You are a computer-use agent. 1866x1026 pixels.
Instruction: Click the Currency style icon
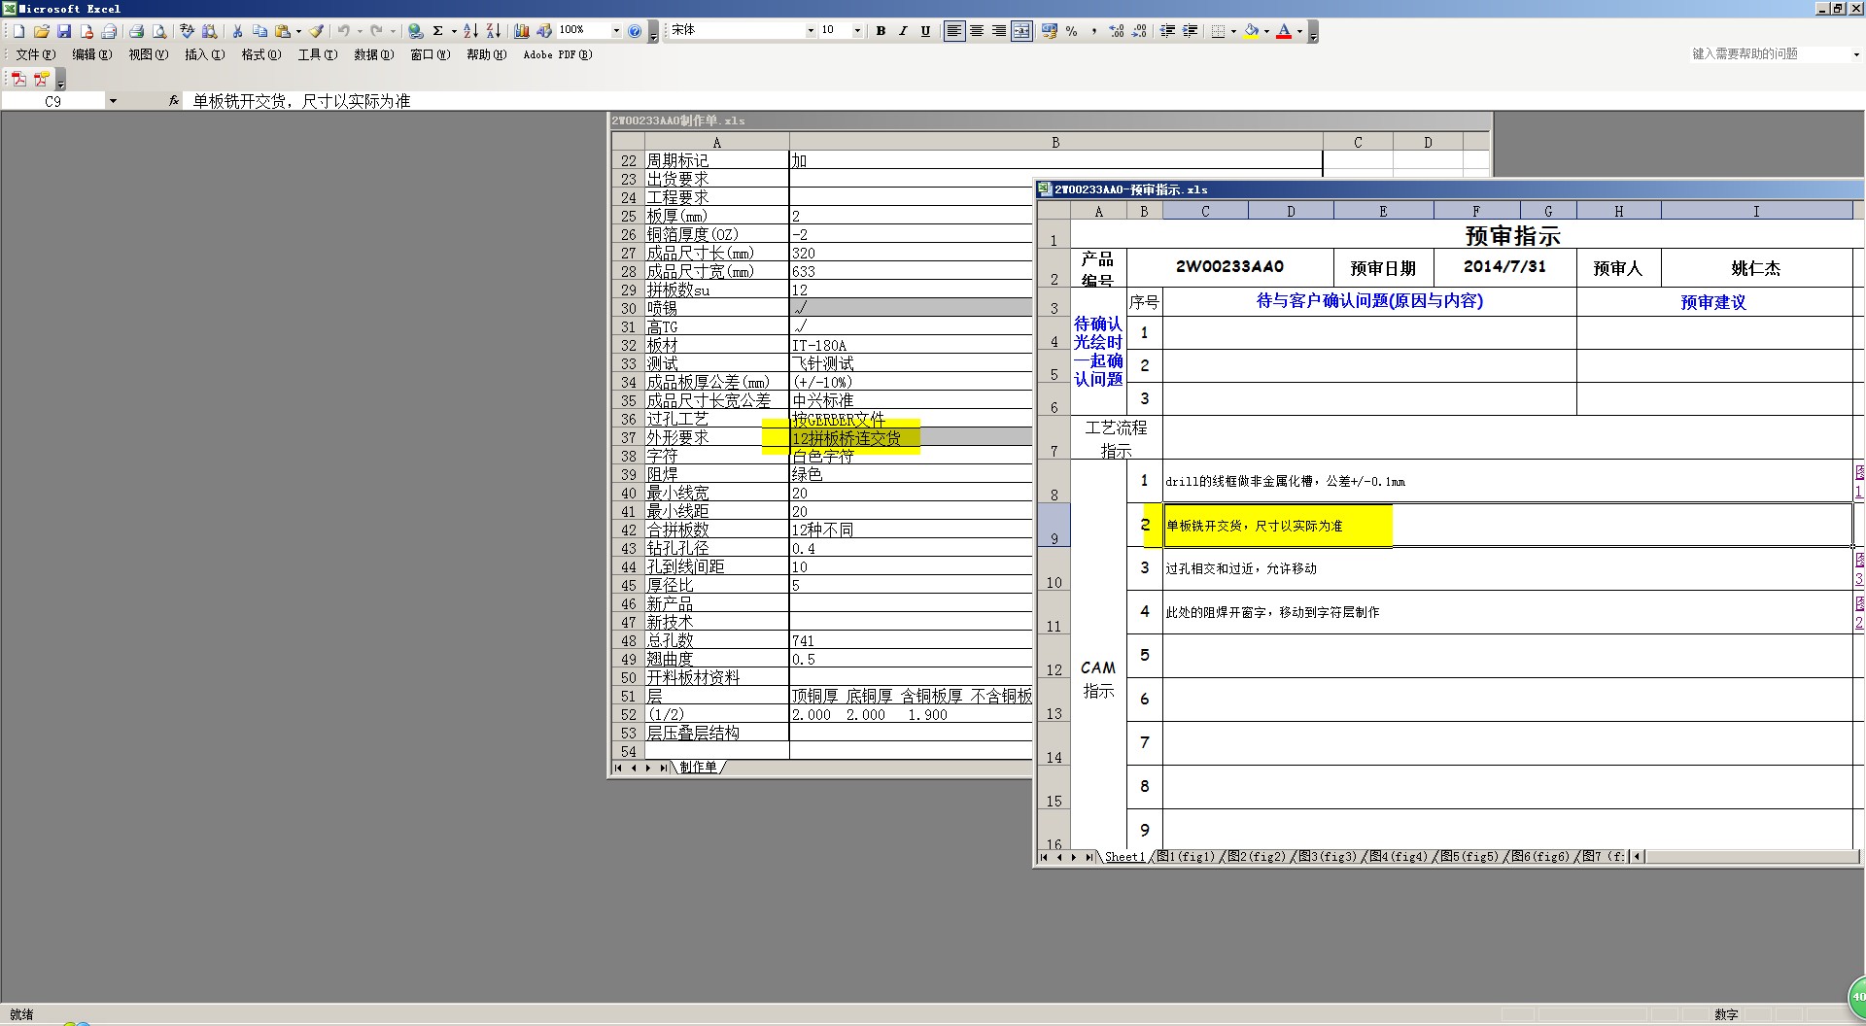tap(1050, 31)
